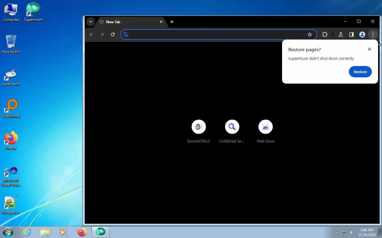
Task: Select the super paint desktop shortcut
Action: pyautogui.click(x=11, y=77)
